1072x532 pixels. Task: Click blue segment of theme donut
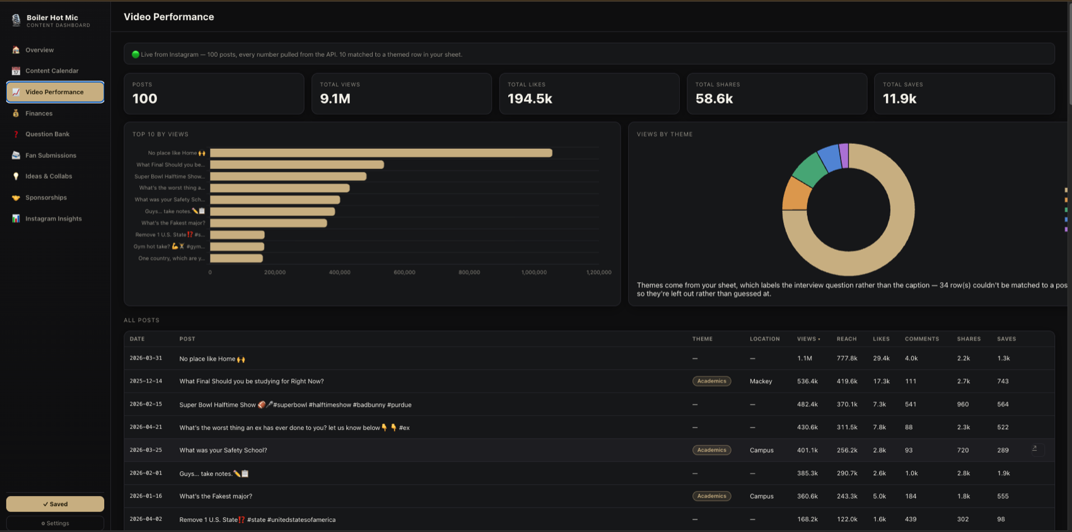pyautogui.click(x=830, y=158)
